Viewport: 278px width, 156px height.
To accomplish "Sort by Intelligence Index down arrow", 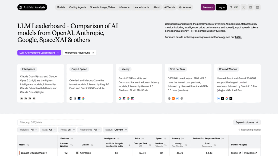I will [x=129, y=145].
